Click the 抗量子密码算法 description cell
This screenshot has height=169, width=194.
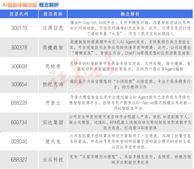tap(130, 142)
